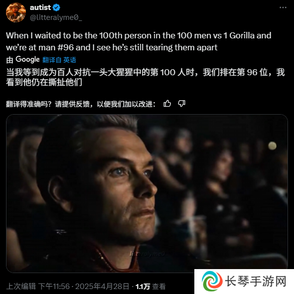The height and width of the screenshot is (294, 294).
Task: Click the 翻译自 英语 translation link
Action: pos(59,60)
